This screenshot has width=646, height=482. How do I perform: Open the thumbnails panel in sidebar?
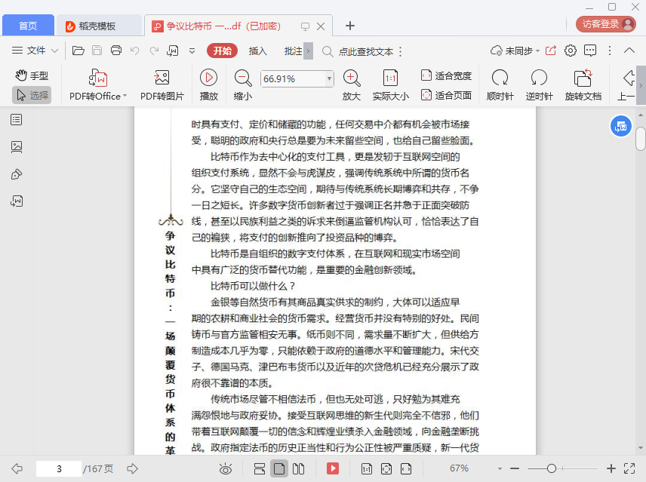(17, 146)
